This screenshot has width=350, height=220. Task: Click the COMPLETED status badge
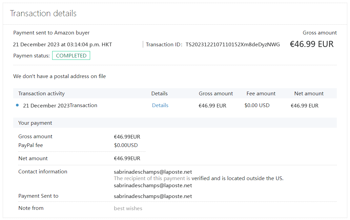click(x=71, y=56)
